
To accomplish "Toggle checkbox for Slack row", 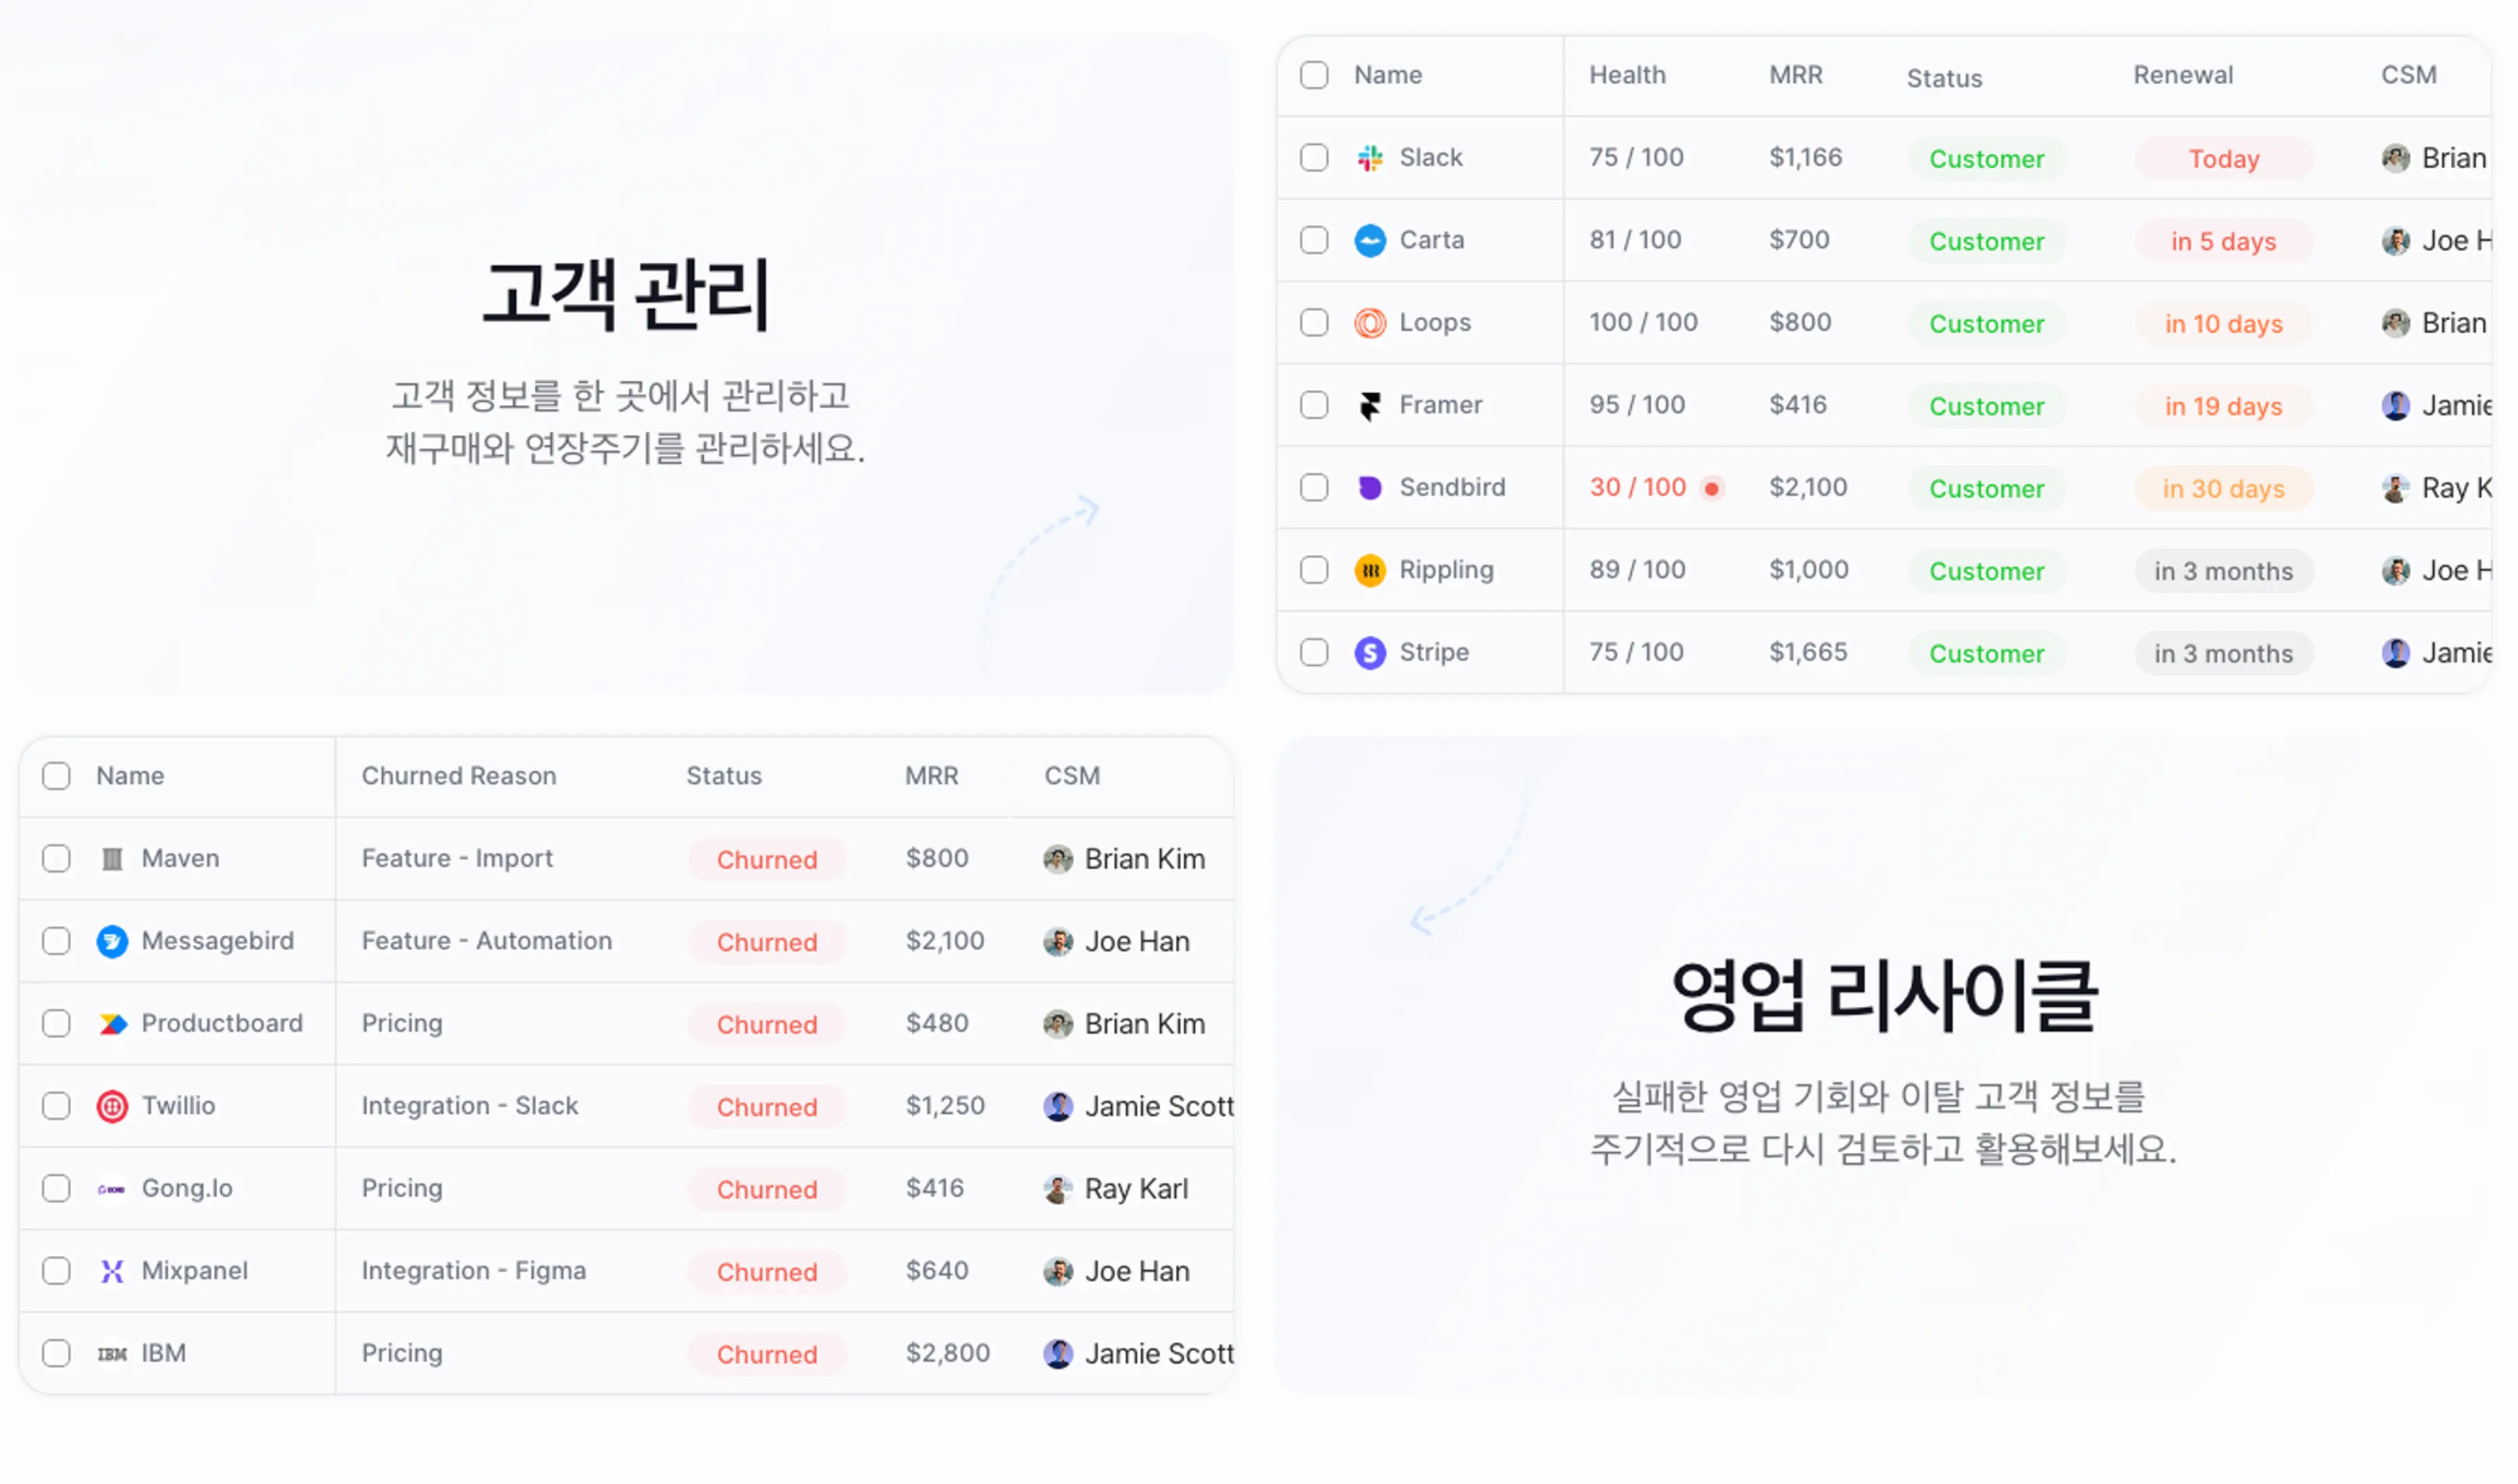I will tap(1315, 157).
